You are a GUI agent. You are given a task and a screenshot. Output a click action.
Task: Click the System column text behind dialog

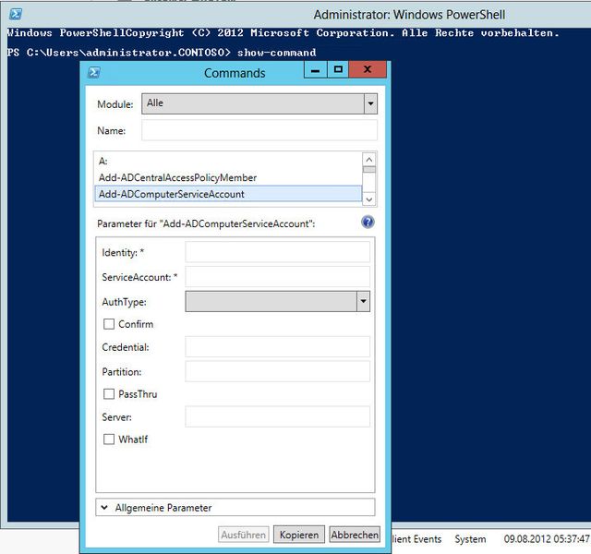click(470, 539)
